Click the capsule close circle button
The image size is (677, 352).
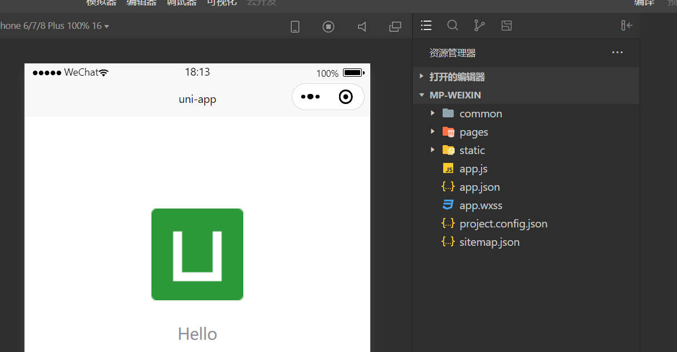click(x=346, y=97)
